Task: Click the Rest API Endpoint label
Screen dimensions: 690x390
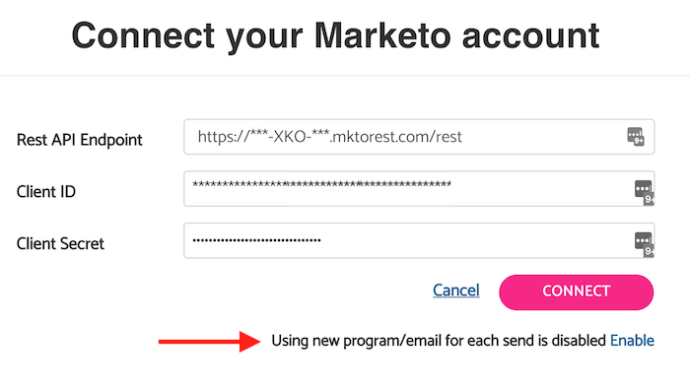Action: (79, 140)
